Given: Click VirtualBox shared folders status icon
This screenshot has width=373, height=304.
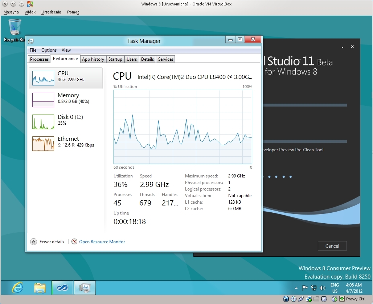Looking at the screenshot, I should [x=316, y=299].
